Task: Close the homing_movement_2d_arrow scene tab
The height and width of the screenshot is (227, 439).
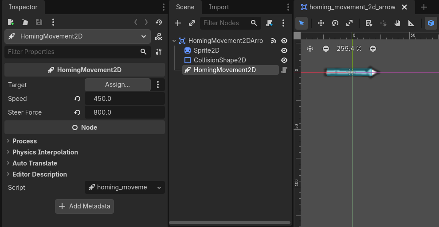Action: 404,7
